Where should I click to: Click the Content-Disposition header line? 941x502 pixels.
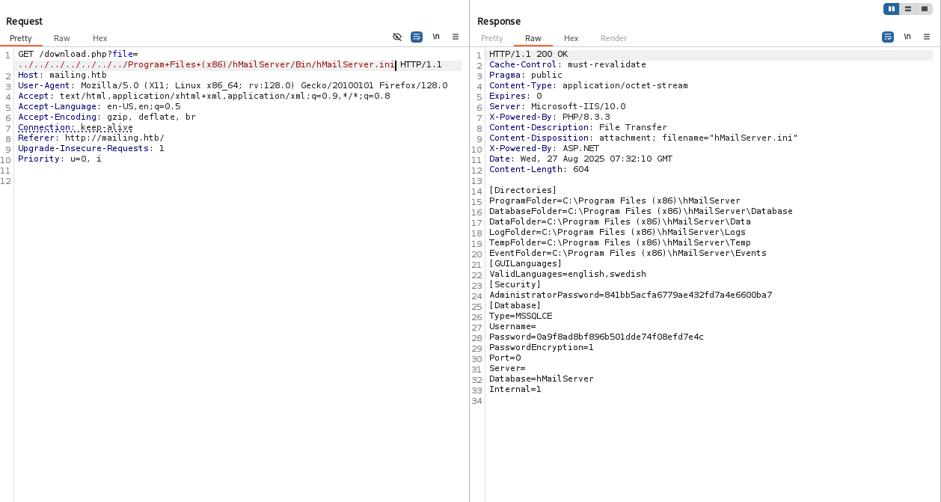tap(643, 138)
